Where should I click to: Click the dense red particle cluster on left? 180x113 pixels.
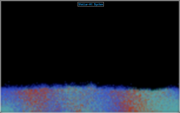34,95
